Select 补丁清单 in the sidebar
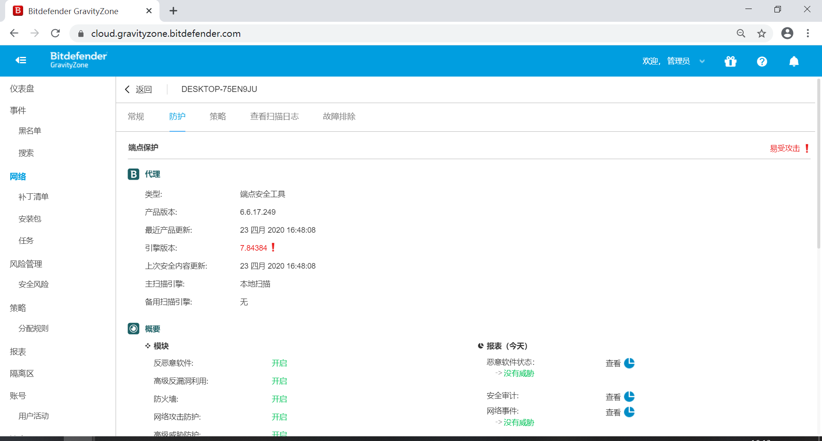This screenshot has width=822, height=441. [x=33, y=197]
